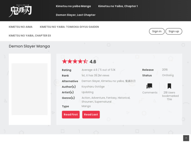Click the 4.6 rating score number

(x=93, y=62)
